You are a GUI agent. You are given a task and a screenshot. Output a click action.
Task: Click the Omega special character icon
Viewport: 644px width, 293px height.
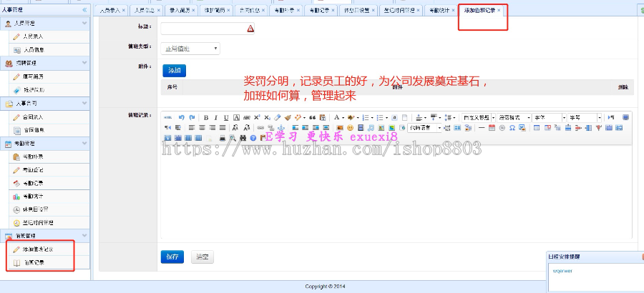click(512, 128)
